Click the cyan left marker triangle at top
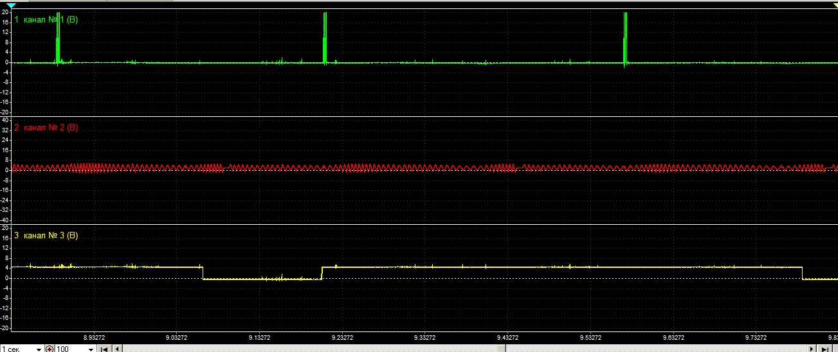838x352 pixels. pyautogui.click(x=10, y=4)
